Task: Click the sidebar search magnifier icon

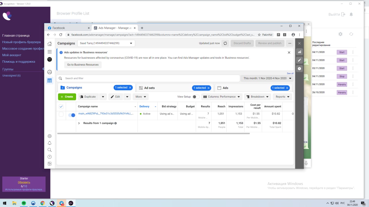Action: 50,150
